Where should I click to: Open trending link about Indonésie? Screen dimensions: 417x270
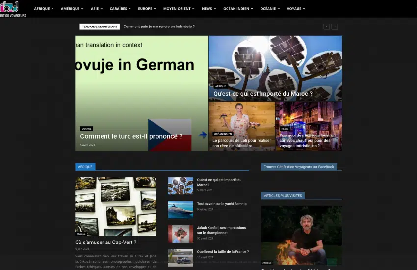[x=159, y=27]
